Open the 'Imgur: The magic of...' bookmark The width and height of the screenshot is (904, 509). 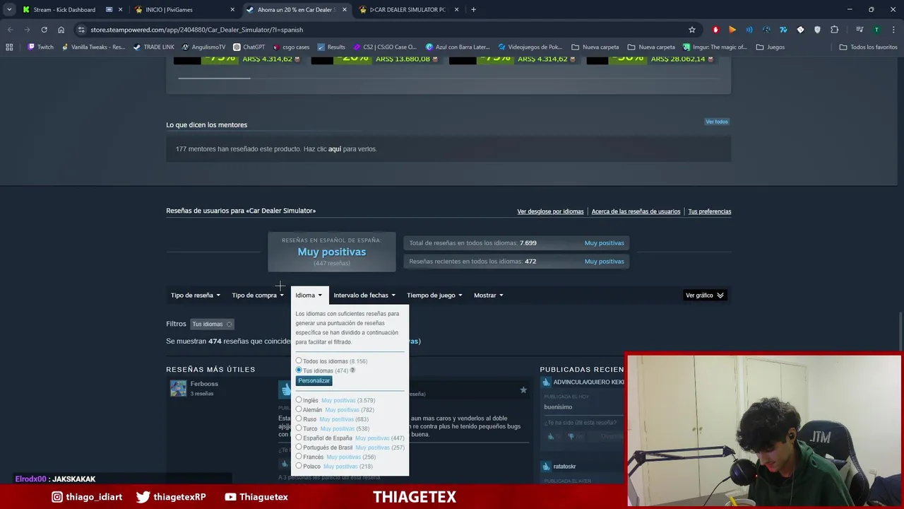[x=715, y=47]
